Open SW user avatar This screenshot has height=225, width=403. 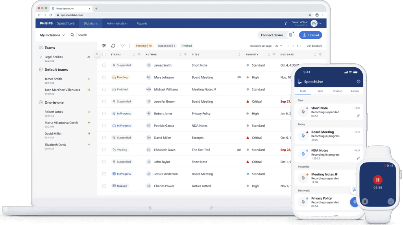314,23
